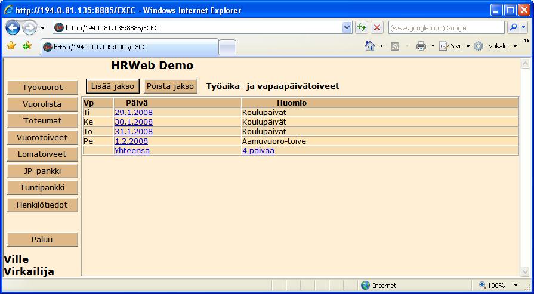Image resolution: width=534 pixels, height=294 pixels.
Task: Click the Print icon
Action: [421, 46]
